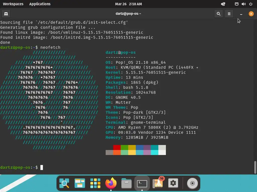Screen dimensions: 257x192
Task: Launch the search launcher from dock
Action: point(64,183)
